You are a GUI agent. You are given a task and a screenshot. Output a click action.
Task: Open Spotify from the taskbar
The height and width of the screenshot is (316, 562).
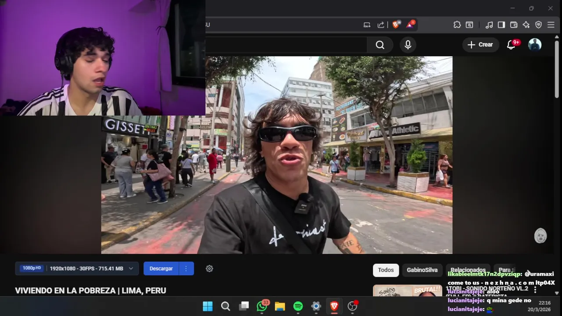point(298,306)
